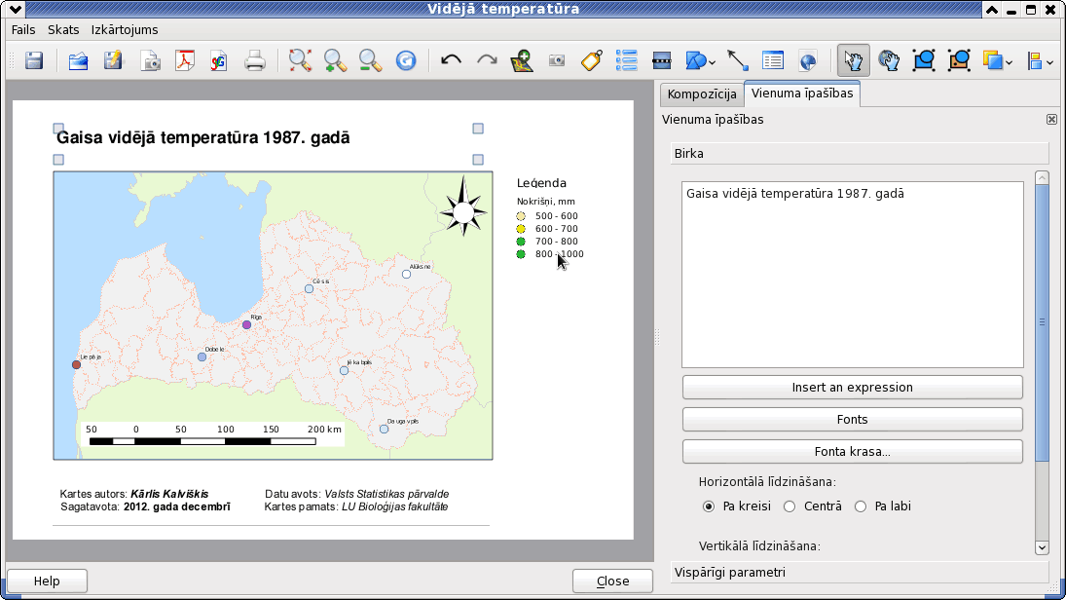Activate the select/move item tool

853,61
